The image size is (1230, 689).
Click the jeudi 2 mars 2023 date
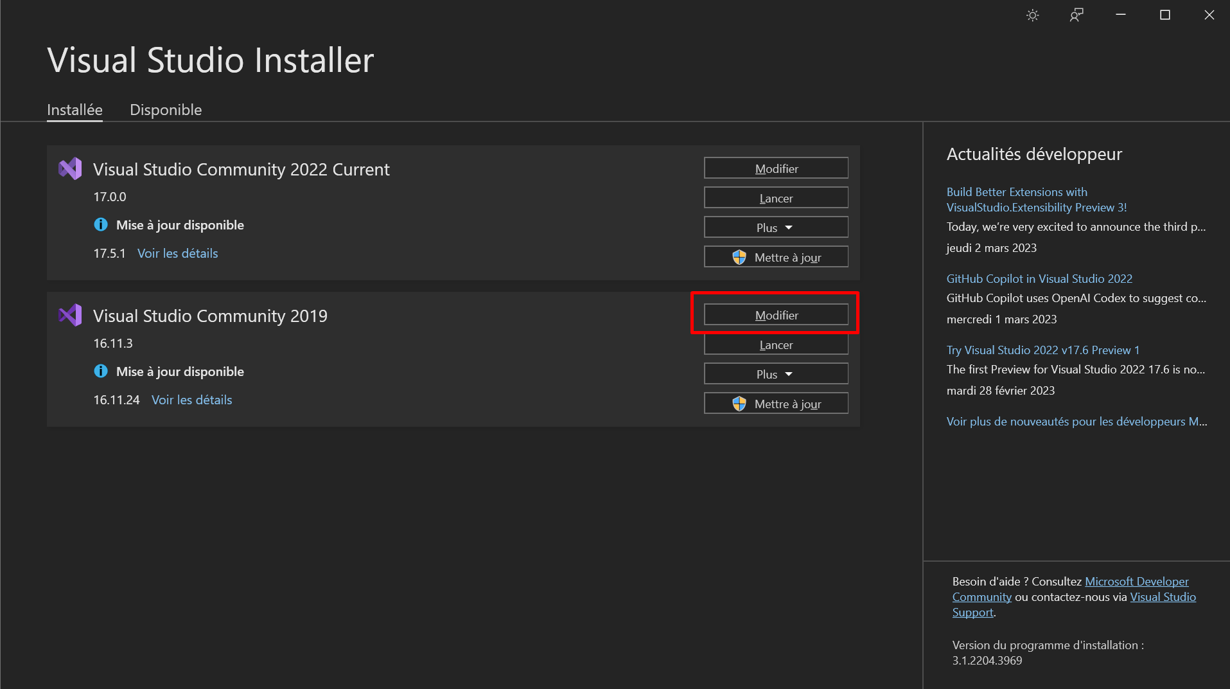tap(991, 248)
